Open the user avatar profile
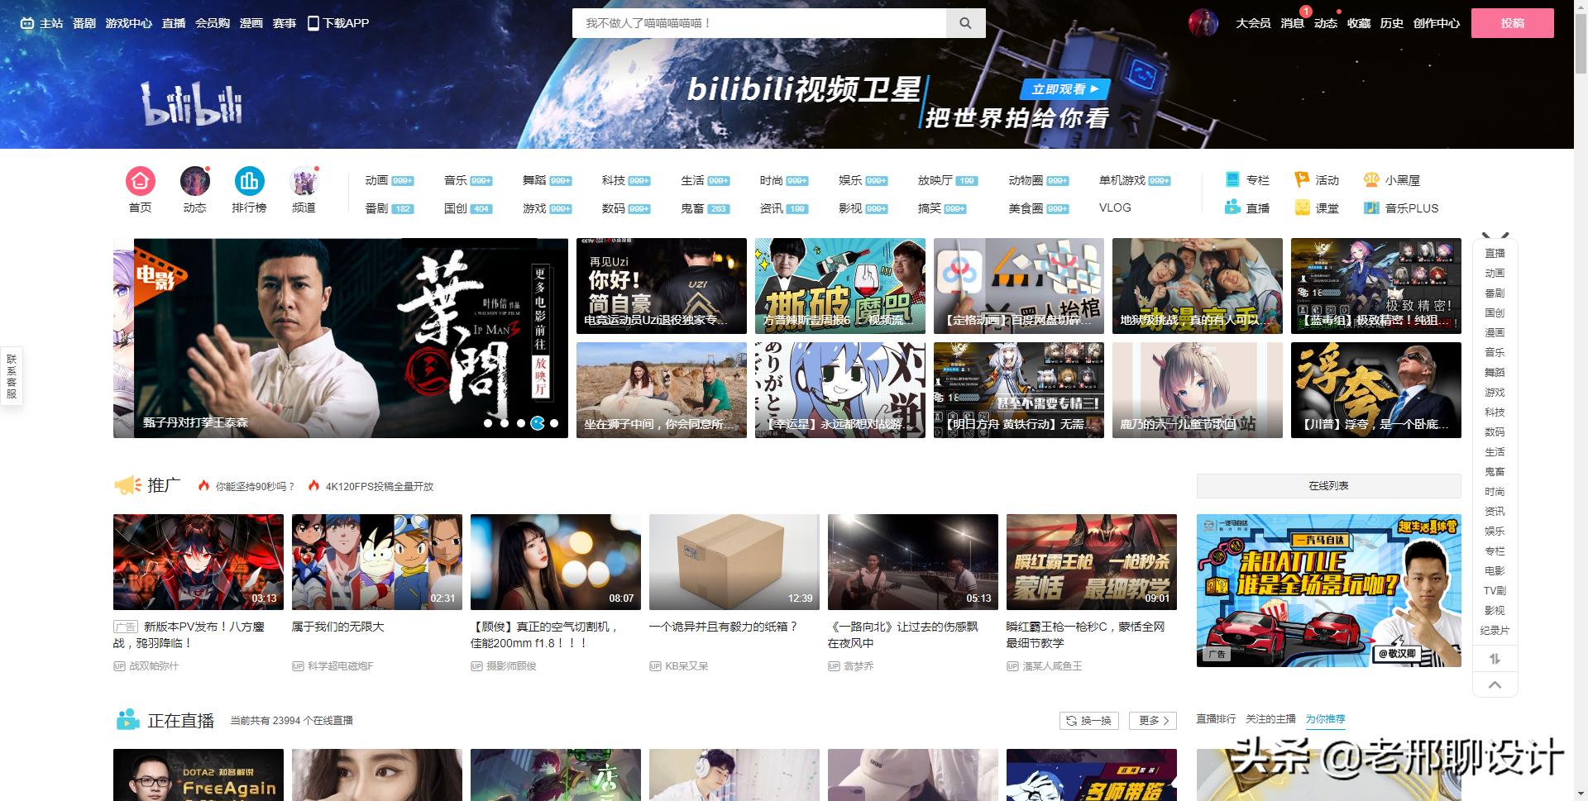This screenshot has width=1588, height=801. (1203, 23)
